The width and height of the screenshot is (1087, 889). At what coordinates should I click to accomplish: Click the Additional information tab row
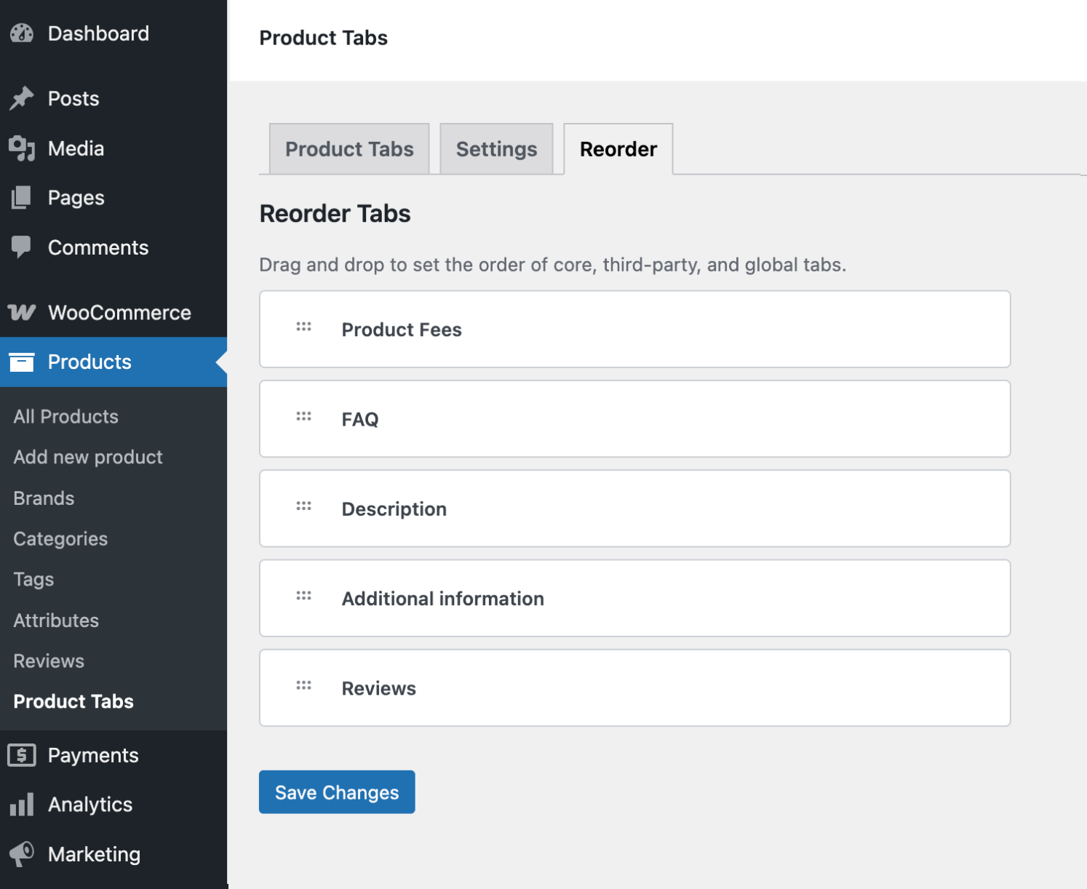[x=634, y=598]
